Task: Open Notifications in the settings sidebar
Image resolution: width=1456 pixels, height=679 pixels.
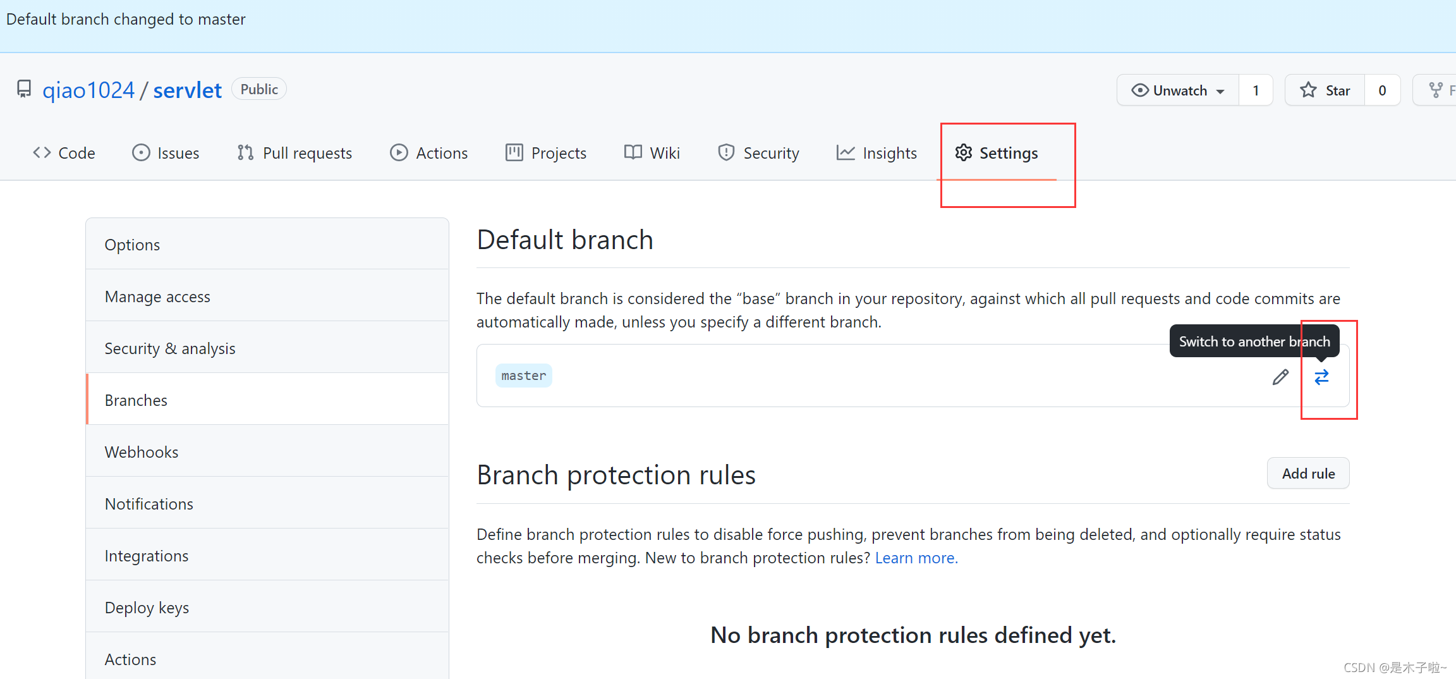Action: 267,503
